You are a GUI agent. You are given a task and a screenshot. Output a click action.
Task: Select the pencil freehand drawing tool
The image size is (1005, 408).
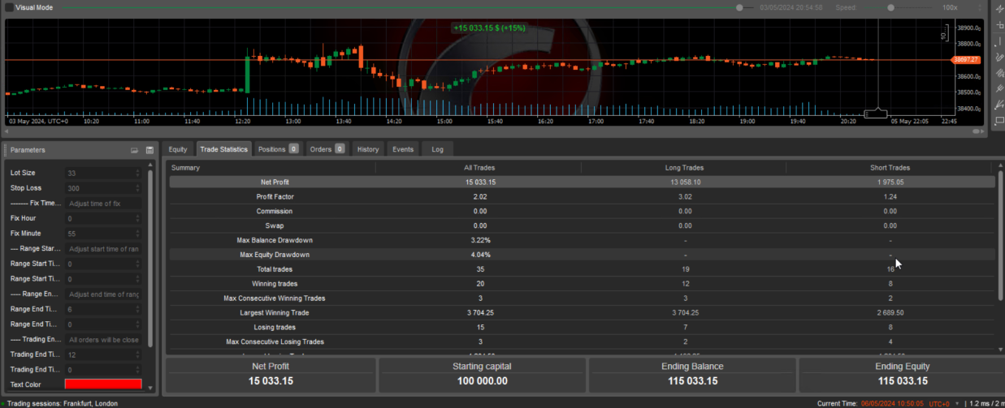click(x=999, y=57)
